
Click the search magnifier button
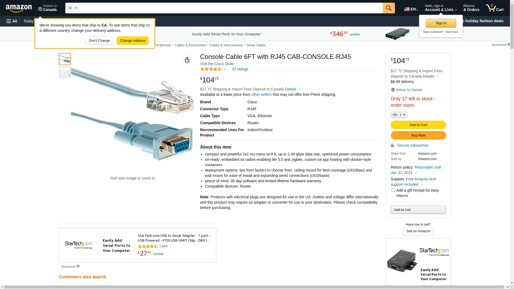(389, 8)
